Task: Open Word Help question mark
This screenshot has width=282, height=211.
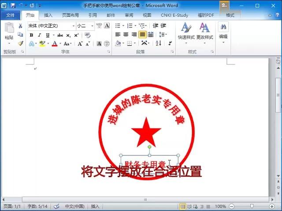Action: tap(277, 15)
